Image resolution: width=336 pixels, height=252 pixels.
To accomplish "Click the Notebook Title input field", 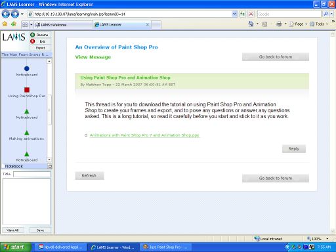I will (x=32, y=174).
